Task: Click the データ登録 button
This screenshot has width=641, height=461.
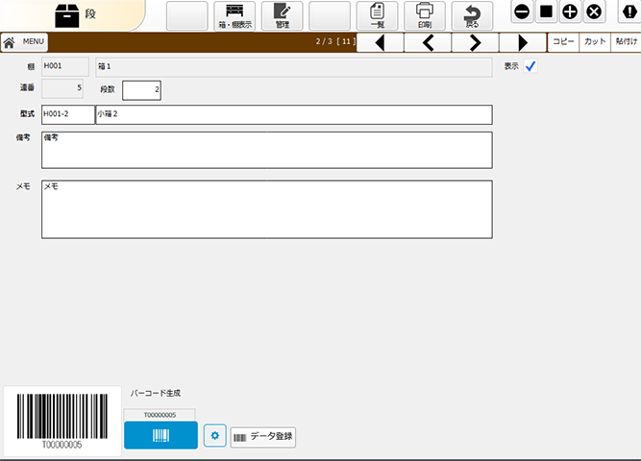Action: pos(263,436)
